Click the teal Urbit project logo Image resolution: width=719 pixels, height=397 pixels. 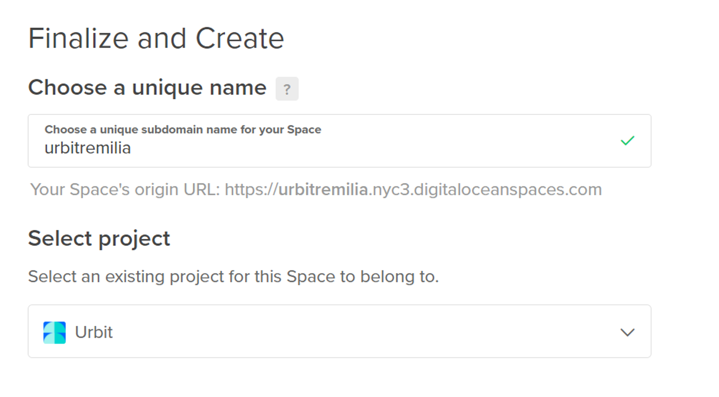(54, 332)
